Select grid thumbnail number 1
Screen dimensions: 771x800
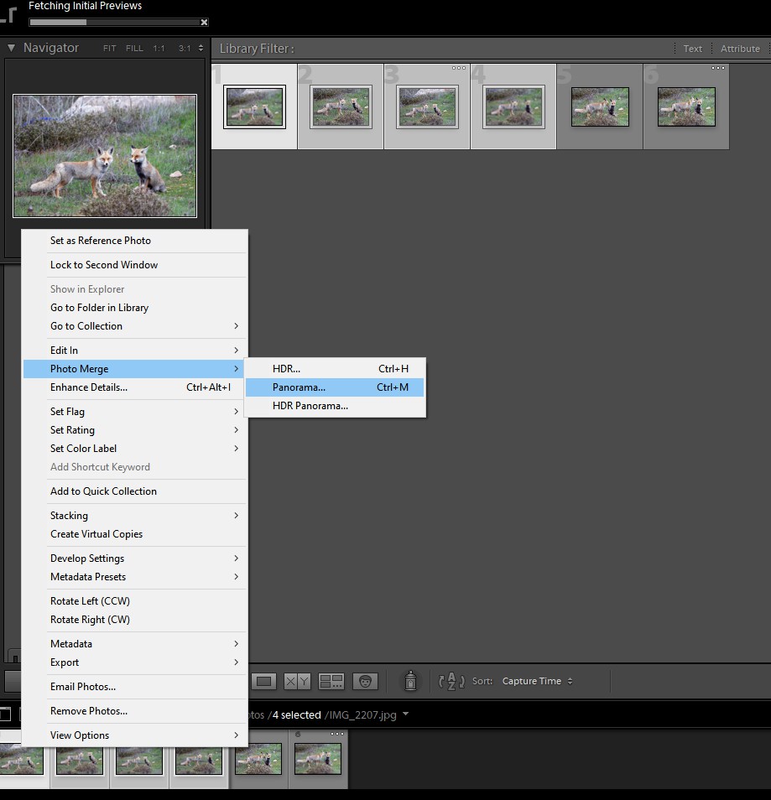(x=254, y=106)
